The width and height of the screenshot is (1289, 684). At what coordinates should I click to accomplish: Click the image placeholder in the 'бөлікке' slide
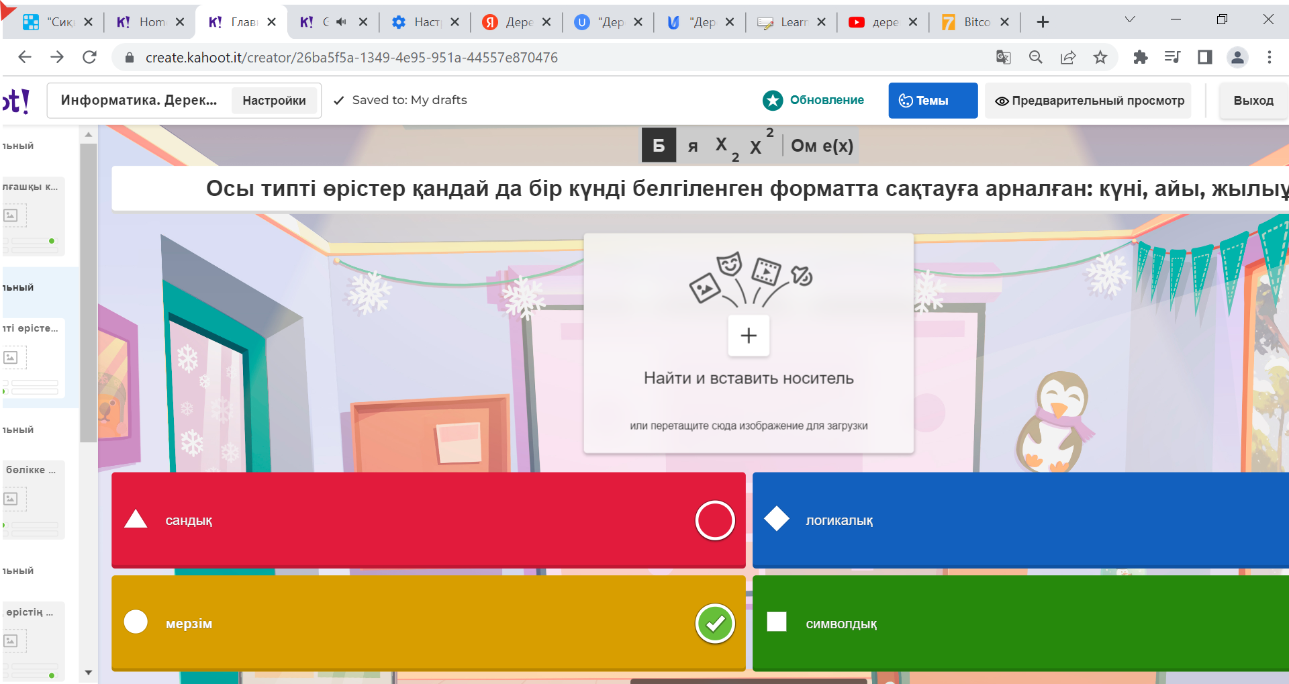pyautogui.click(x=13, y=499)
